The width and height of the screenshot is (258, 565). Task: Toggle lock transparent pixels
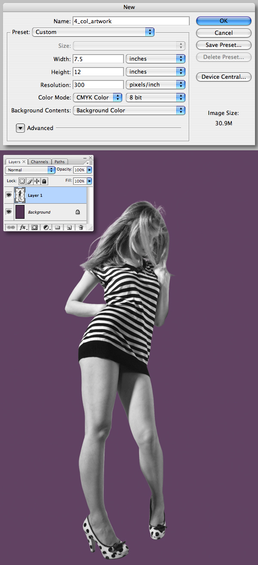tap(22, 181)
